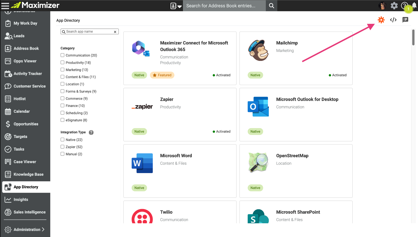The width and height of the screenshot is (418, 237).
Task: Open the Mailchimp app title
Action: click(287, 43)
